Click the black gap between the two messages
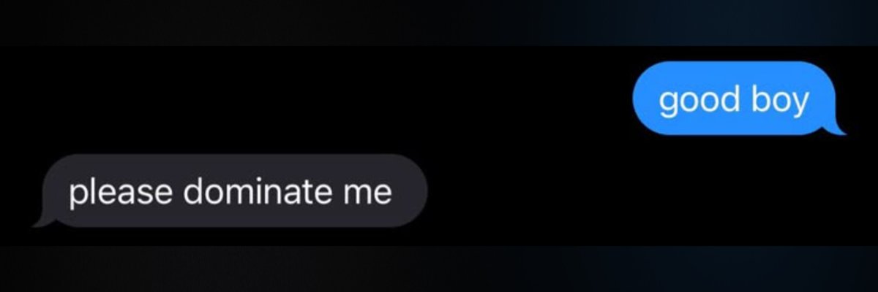This screenshot has width=878, height=292. click(439, 145)
